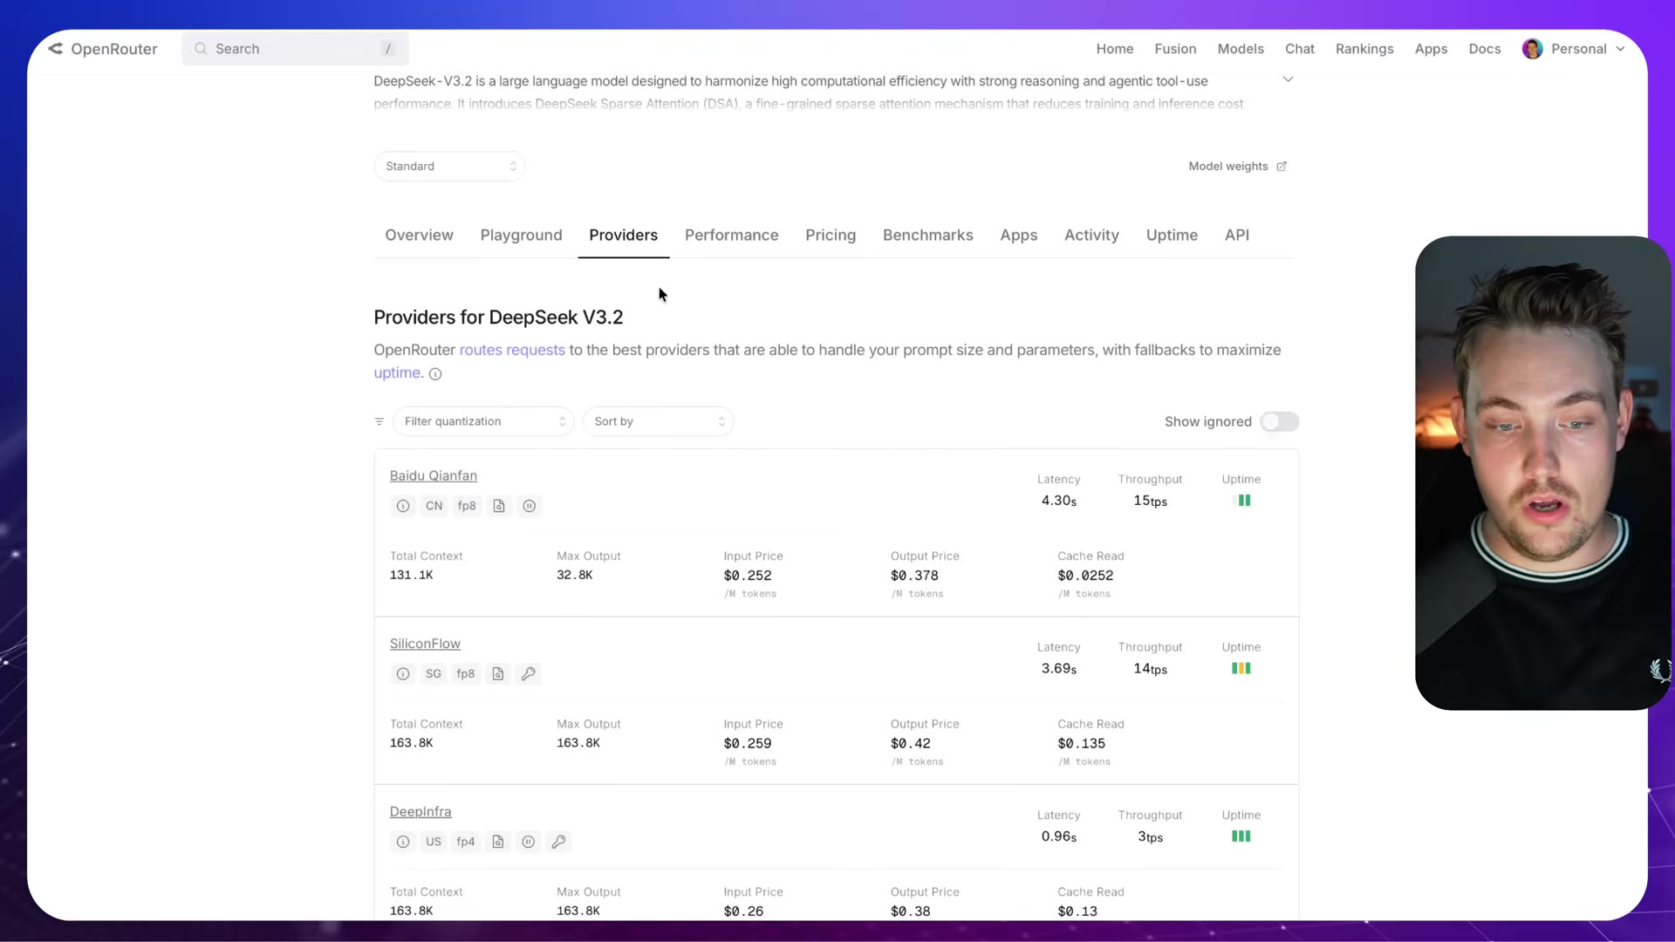Focus the Search input field
Image resolution: width=1675 pixels, height=942 pixels.
(x=296, y=49)
